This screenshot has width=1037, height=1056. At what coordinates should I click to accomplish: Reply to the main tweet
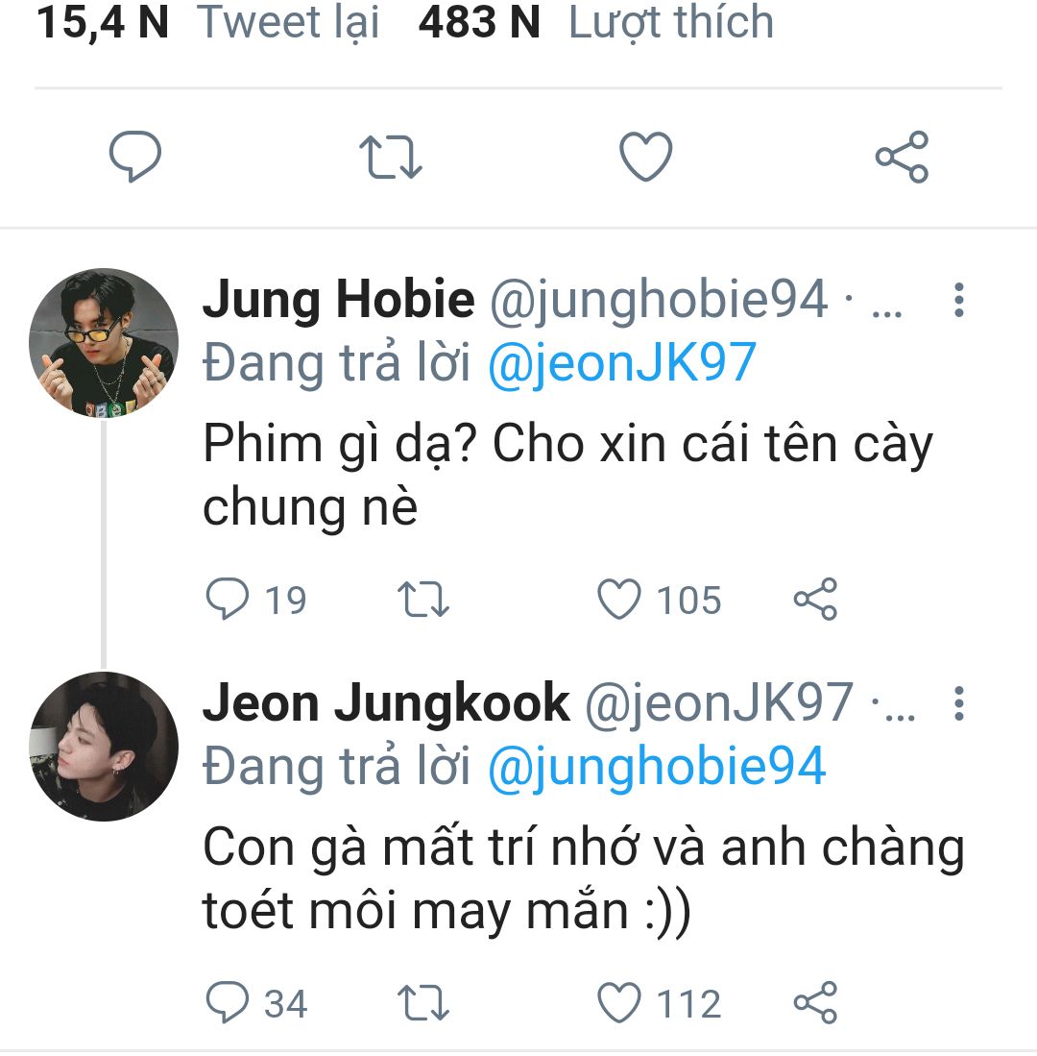[x=135, y=157]
